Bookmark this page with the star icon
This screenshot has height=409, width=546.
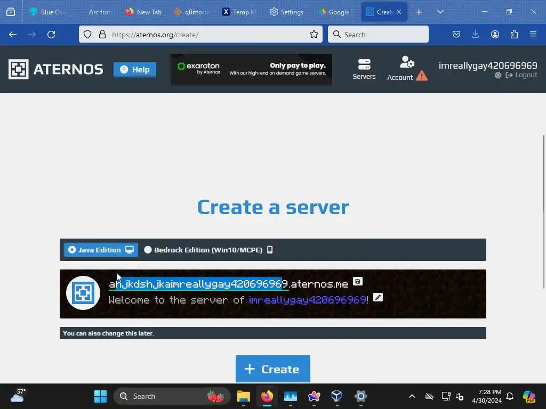[x=314, y=35]
